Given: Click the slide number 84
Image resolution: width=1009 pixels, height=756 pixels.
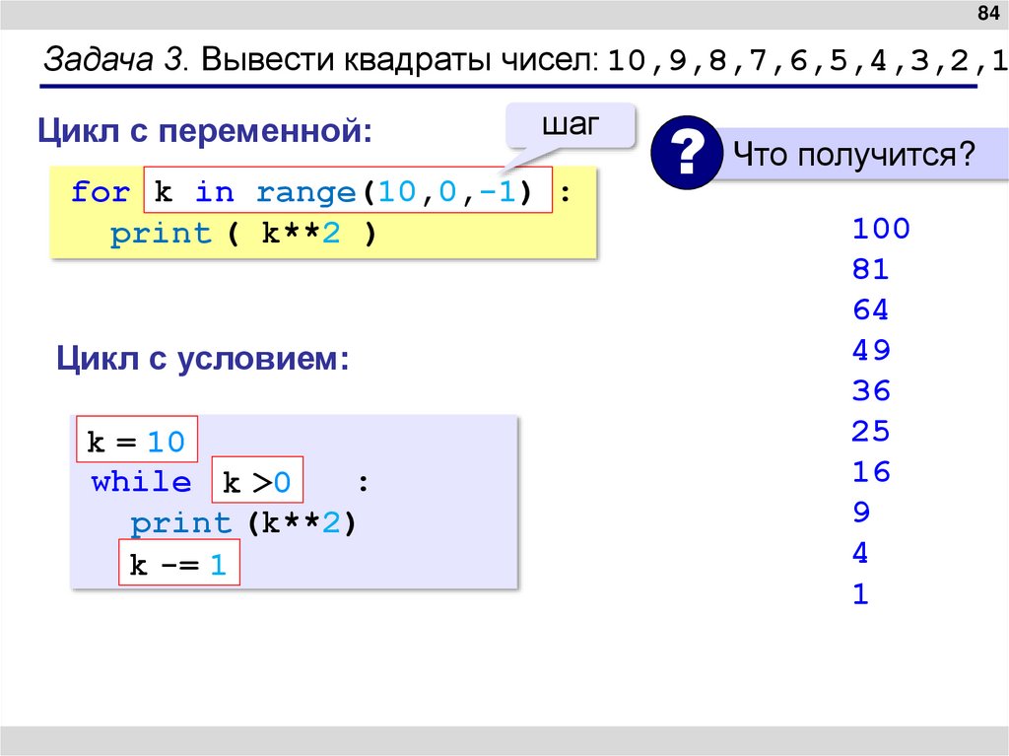Looking at the screenshot, I should tap(988, 12).
